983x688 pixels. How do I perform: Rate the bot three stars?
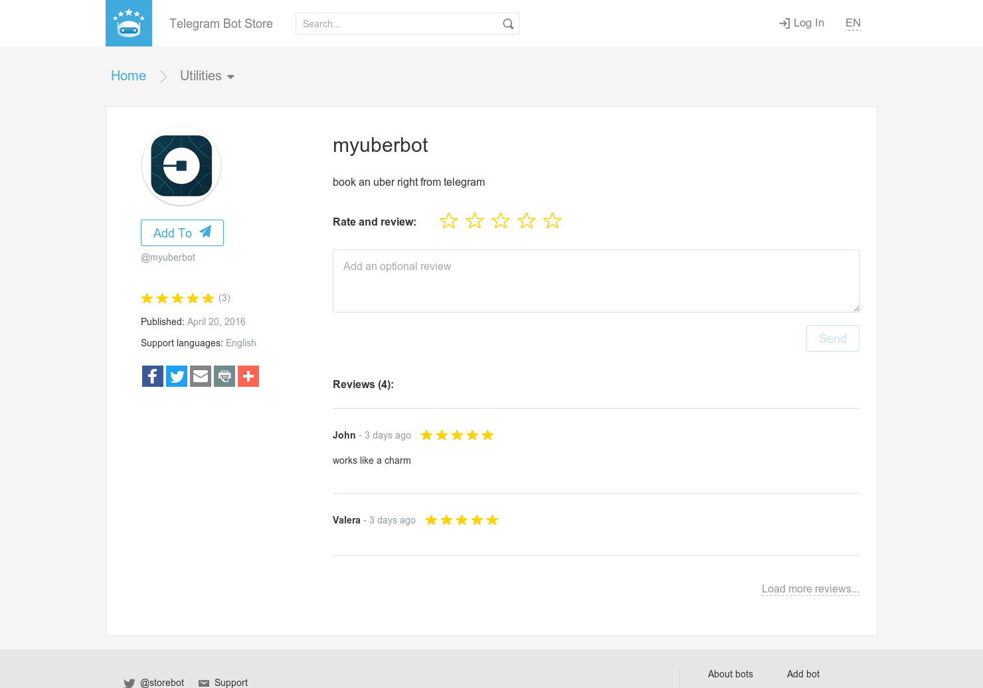tap(501, 221)
